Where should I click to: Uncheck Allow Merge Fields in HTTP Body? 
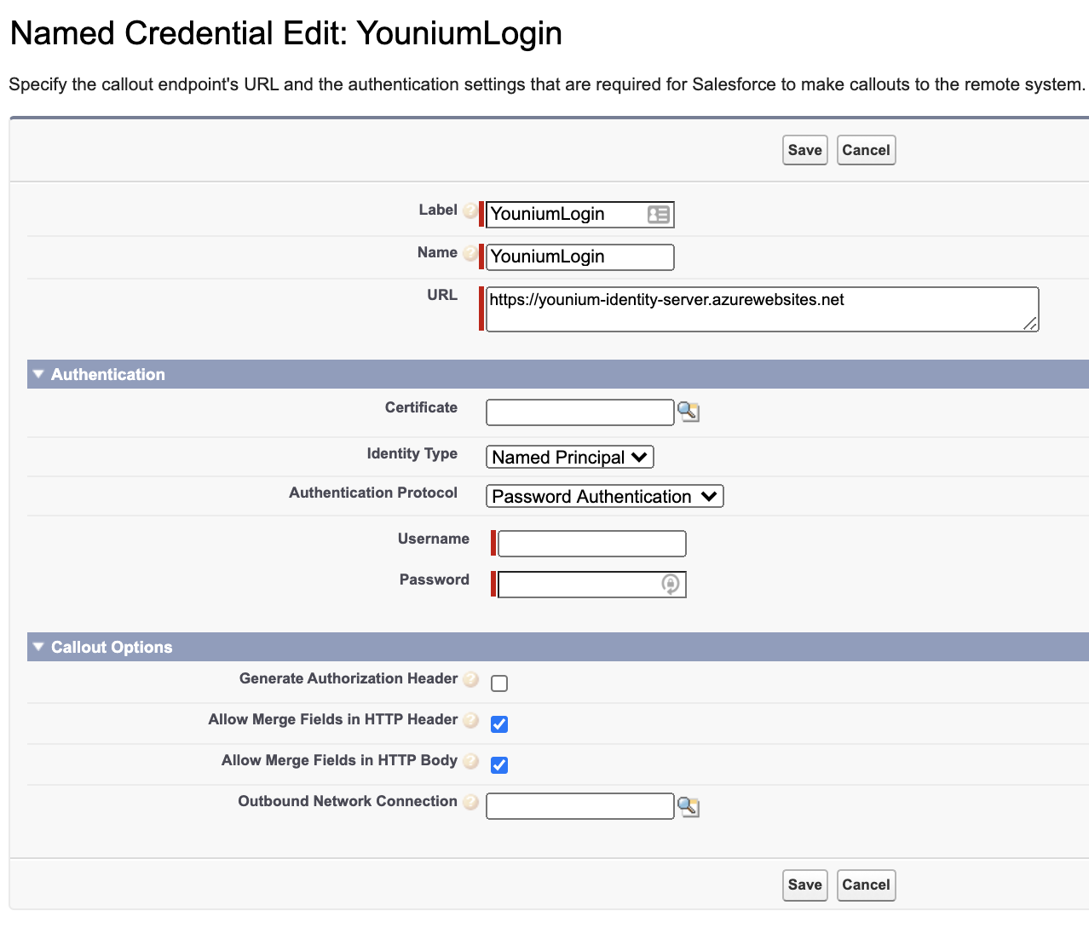click(x=499, y=765)
